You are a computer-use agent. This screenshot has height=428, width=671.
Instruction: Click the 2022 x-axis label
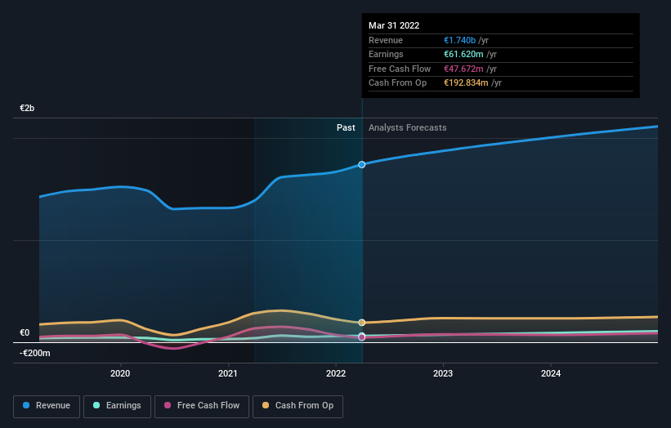click(x=336, y=373)
